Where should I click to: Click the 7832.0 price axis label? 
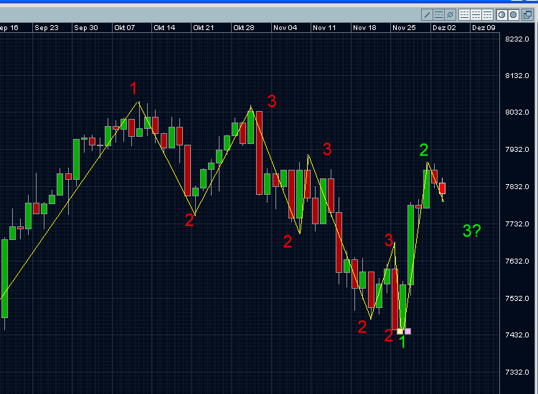point(517,187)
